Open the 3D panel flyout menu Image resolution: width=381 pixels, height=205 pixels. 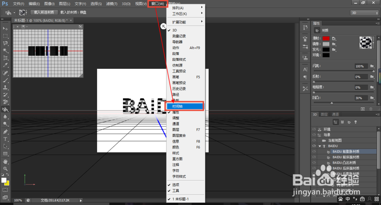point(377,114)
